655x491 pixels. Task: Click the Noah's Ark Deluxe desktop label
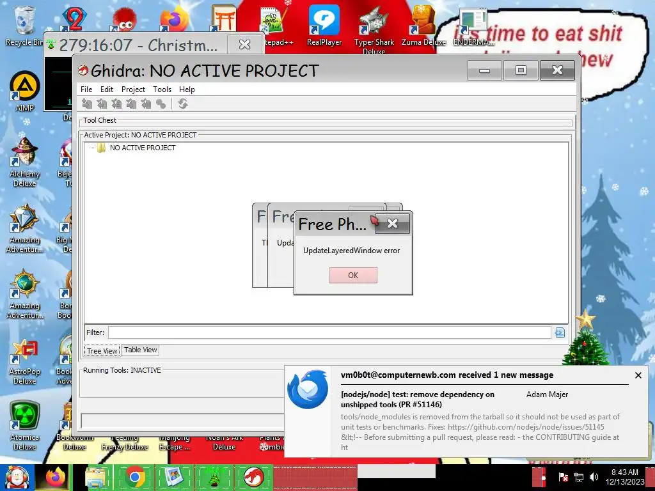click(x=225, y=442)
